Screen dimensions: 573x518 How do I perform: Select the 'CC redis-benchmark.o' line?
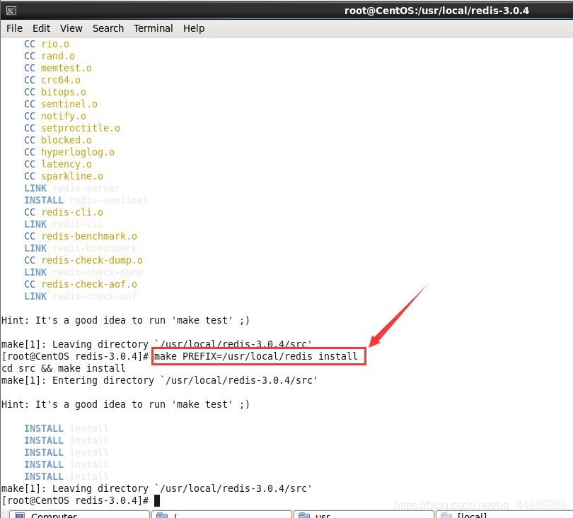pyautogui.click(x=81, y=237)
